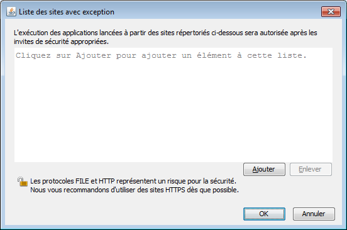This screenshot has height=230, width=347.
Task: Click the line 'invites de sécurité appropriées.'
Action: coord(62,41)
